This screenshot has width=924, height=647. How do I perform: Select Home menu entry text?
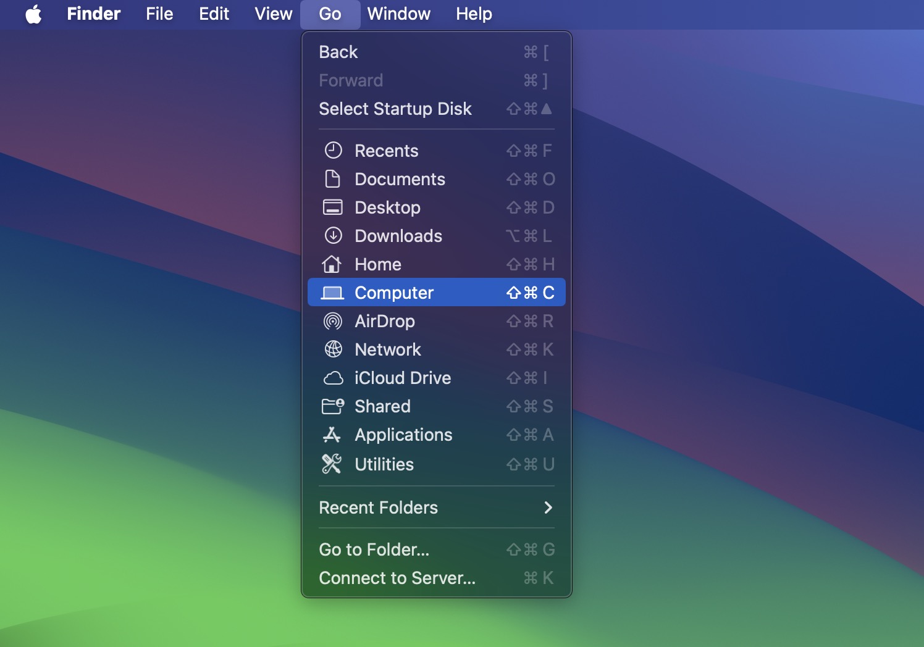[378, 264]
